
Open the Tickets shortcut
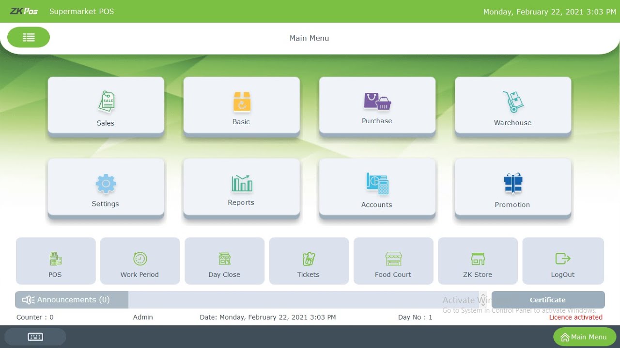pyautogui.click(x=309, y=261)
